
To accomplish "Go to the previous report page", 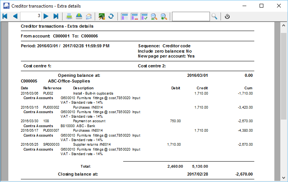I will [15, 16].
